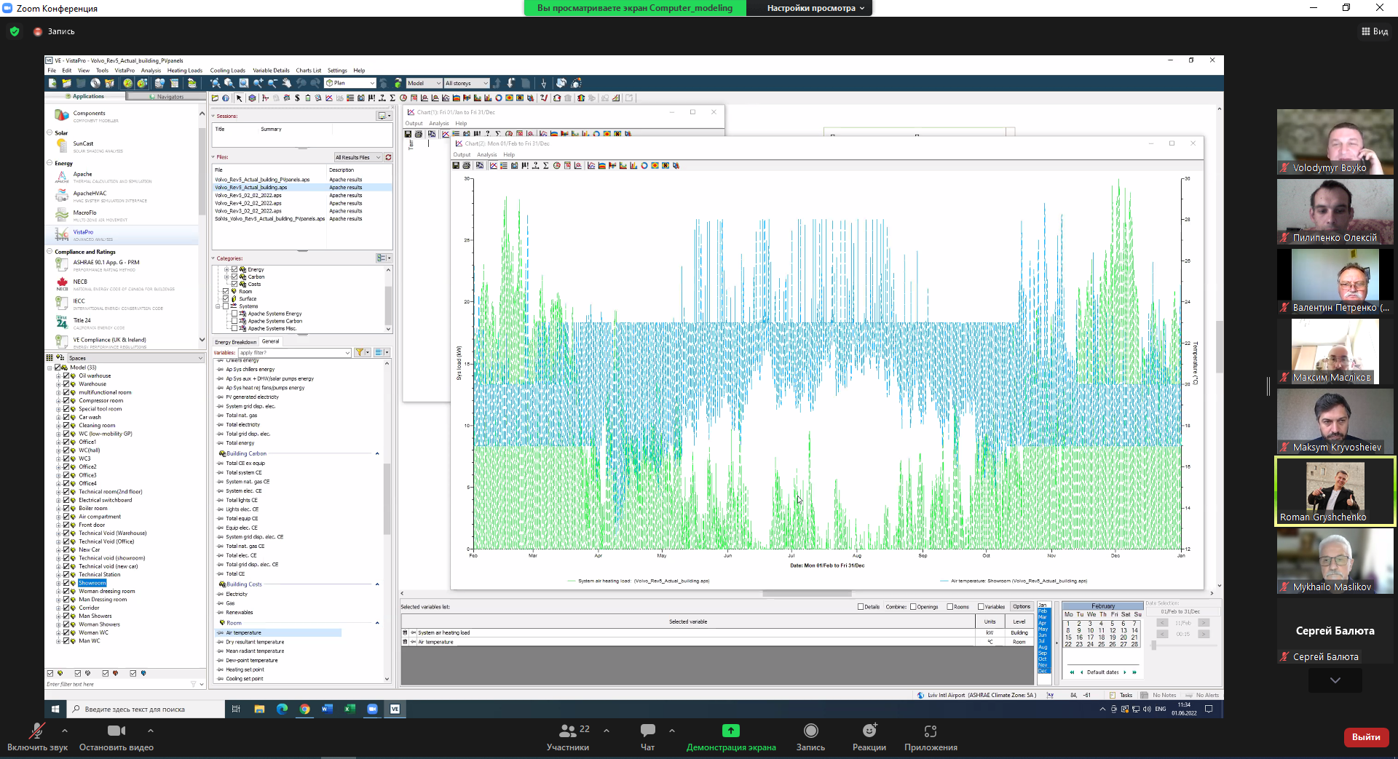This screenshot has width=1398, height=759.
Task: Open the Cooling Loads menu
Action: [x=227, y=71]
